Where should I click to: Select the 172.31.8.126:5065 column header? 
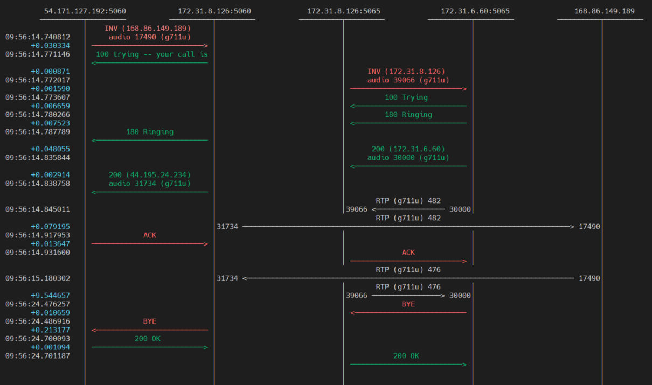[344, 11]
